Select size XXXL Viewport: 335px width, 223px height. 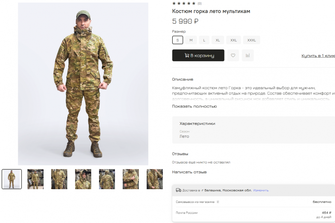252,40
